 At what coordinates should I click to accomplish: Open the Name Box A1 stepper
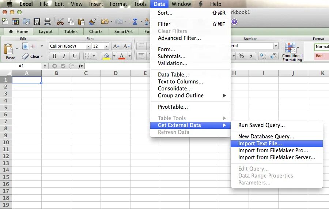(45, 66)
